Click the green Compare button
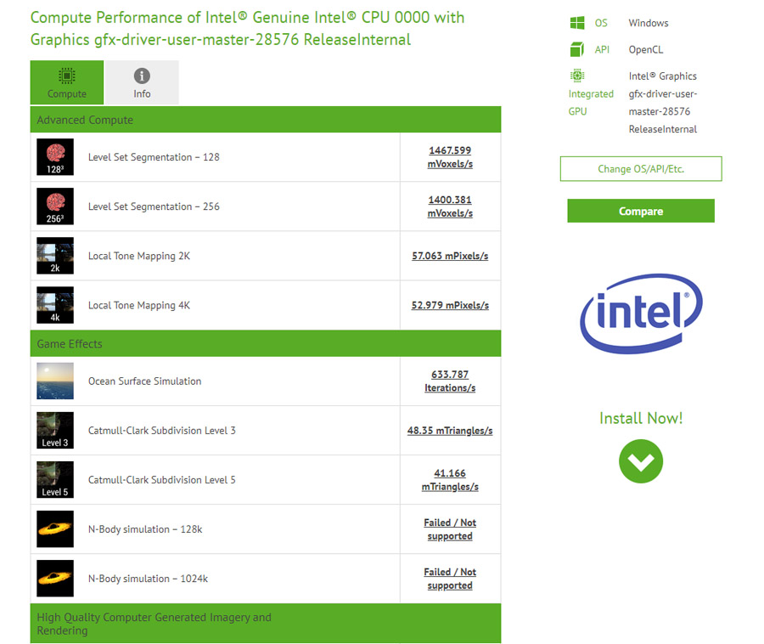The height and width of the screenshot is (644, 764). pyautogui.click(x=641, y=211)
